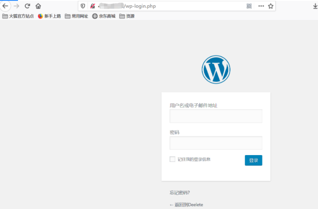Click the 用户名或电子邮件地址 label
Screen dimensions: 318x209
[193, 106]
